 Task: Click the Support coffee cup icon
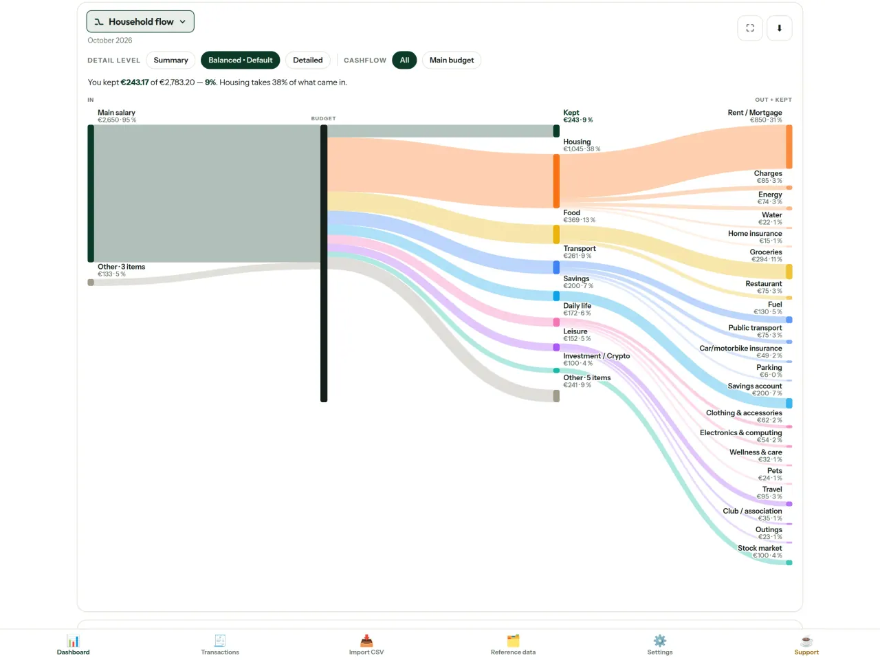point(806,641)
